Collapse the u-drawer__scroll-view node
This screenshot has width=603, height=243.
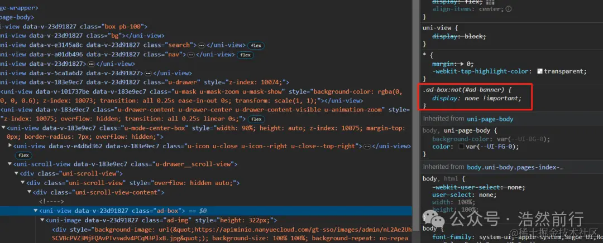click(10, 164)
